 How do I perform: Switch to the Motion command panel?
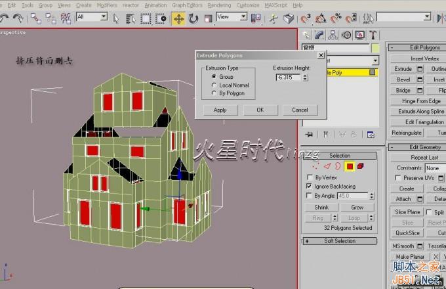(346, 35)
